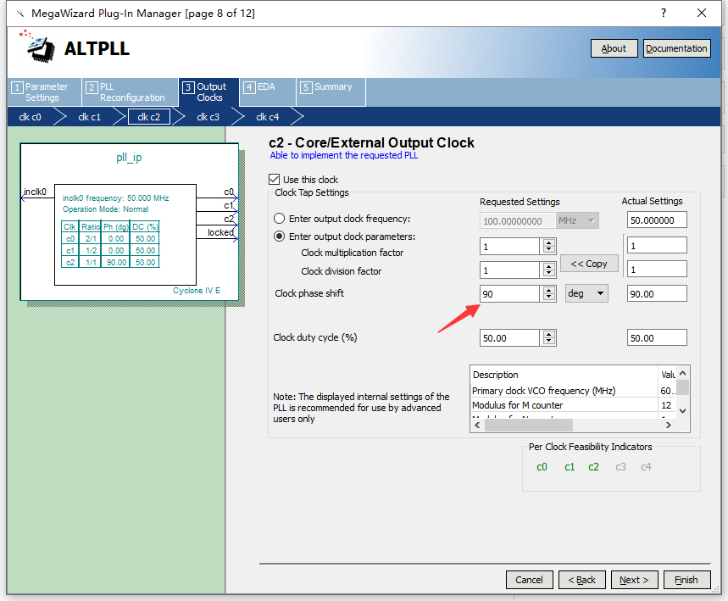Increase clock division factor with up arrow
Screen dimensions: 728x601
(549, 266)
